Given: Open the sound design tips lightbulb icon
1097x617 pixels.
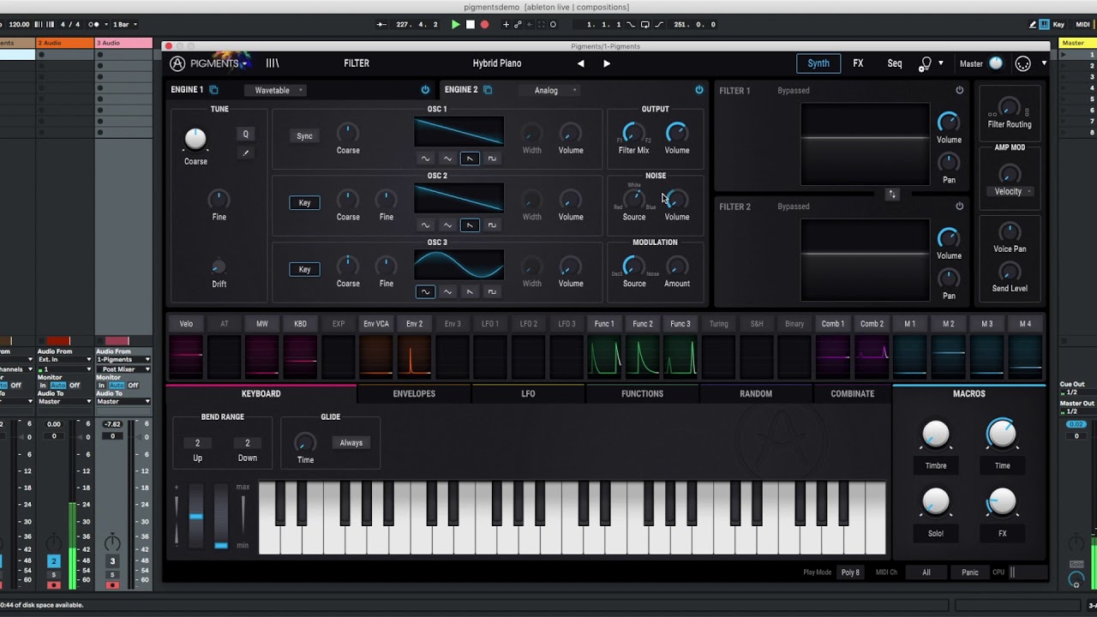Looking at the screenshot, I should pyautogui.click(x=925, y=63).
